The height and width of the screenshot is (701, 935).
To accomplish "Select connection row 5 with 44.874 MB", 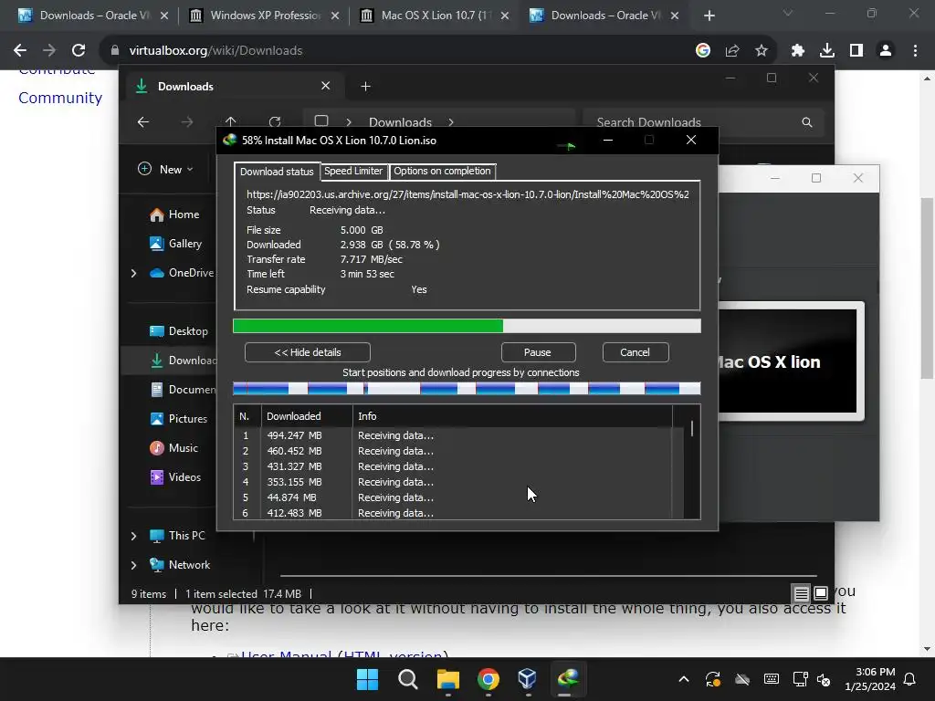I will pos(453,497).
